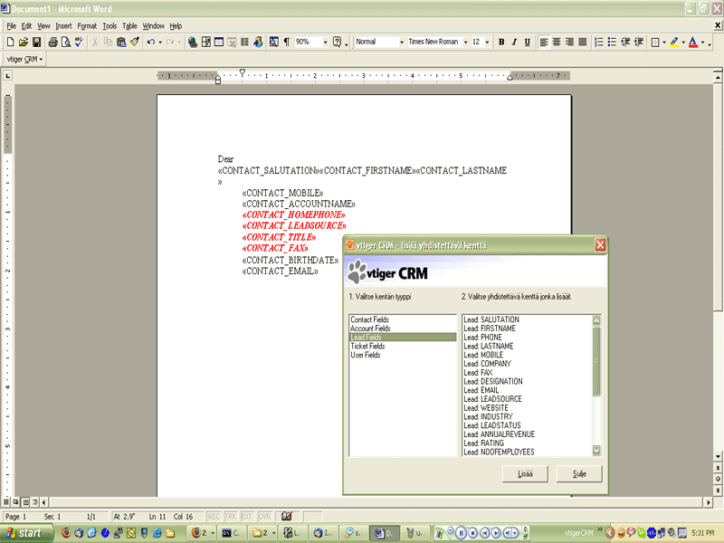The image size is (724, 543).
Task: Apply the red font color
Action: click(x=693, y=42)
